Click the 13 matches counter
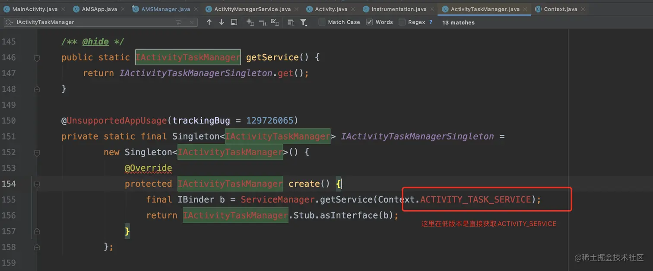653x271 pixels. (x=458, y=22)
